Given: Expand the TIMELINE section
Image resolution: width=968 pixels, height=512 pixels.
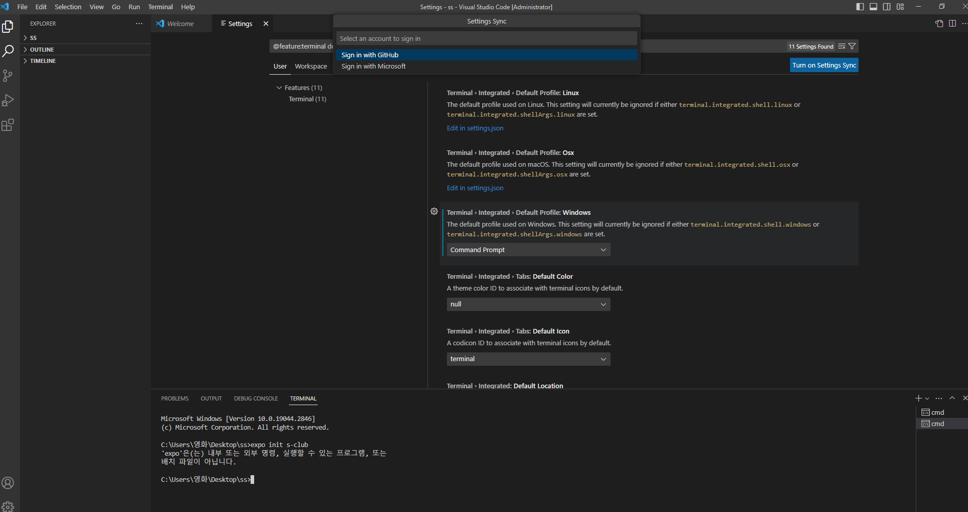Looking at the screenshot, I should click(x=85, y=61).
